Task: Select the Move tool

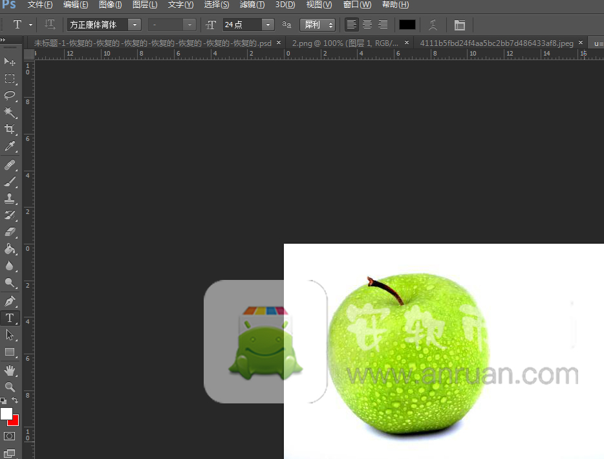Action: (x=10, y=61)
